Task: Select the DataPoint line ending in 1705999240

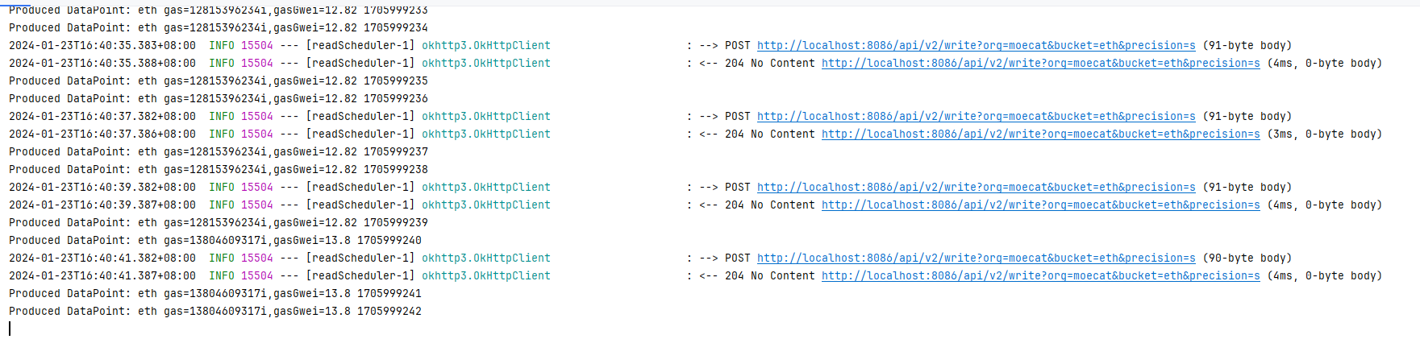Action: point(215,241)
